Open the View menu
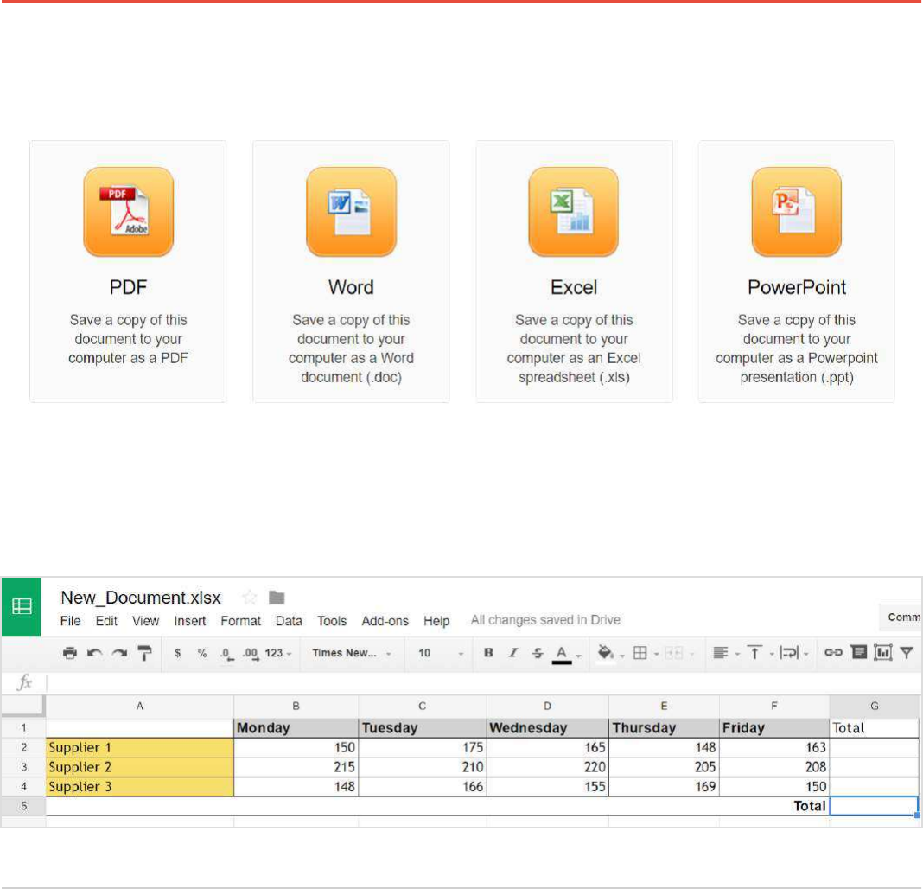The width and height of the screenshot is (923, 889). coord(145,621)
